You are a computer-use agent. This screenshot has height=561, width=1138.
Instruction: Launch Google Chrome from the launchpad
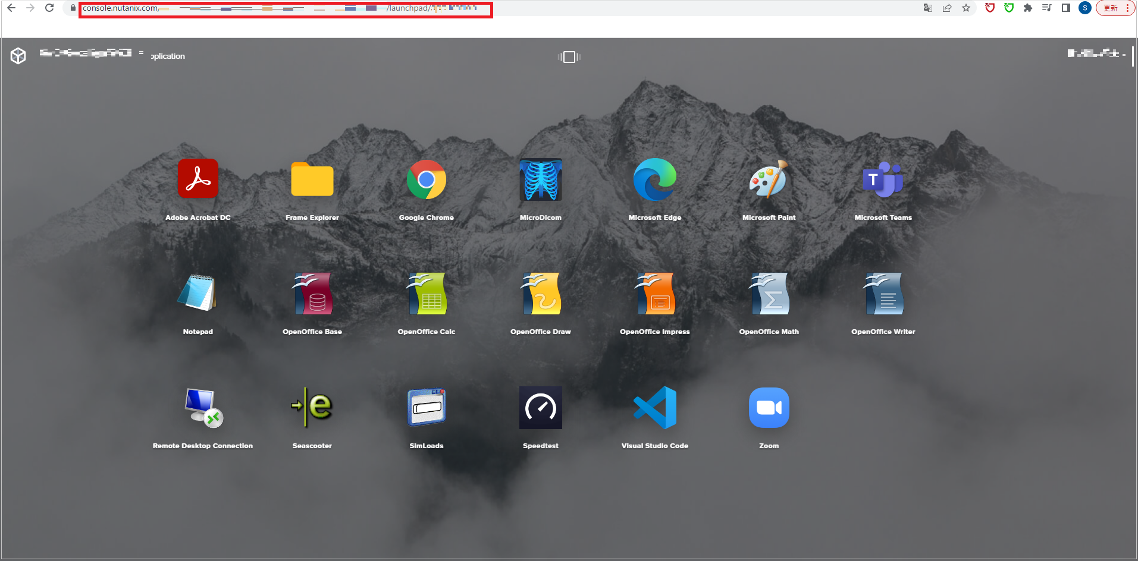tap(427, 179)
